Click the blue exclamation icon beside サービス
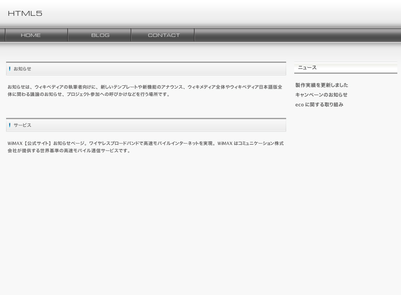The image size is (401, 295). pyautogui.click(x=10, y=125)
